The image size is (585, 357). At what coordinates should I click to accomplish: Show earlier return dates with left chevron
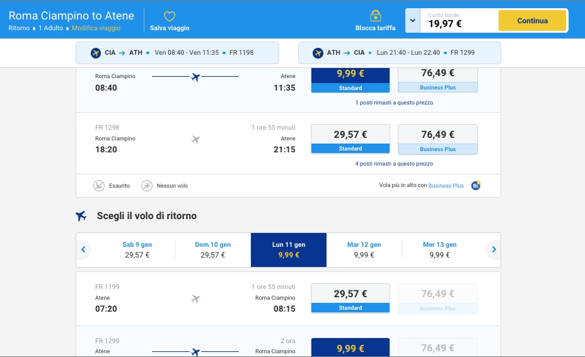tap(84, 249)
